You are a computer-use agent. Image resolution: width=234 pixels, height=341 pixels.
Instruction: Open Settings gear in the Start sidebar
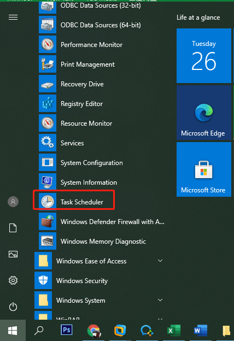(x=13, y=280)
